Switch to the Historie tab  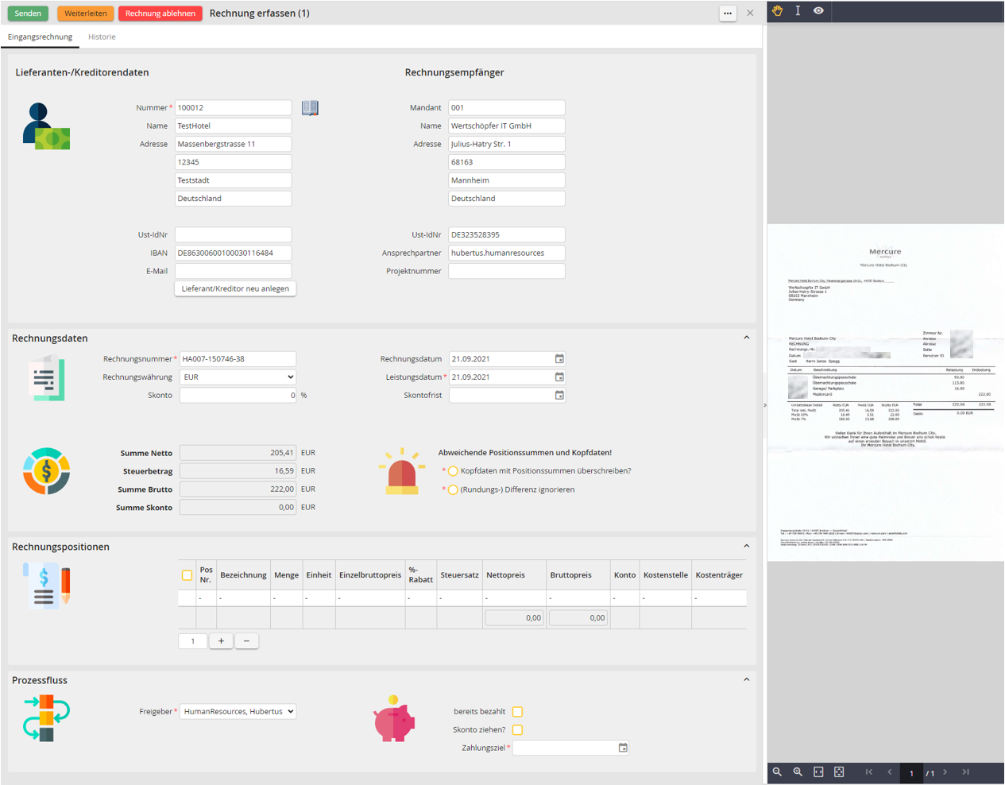tap(102, 37)
